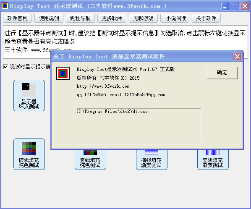
Task: Click the http://www.3fwork.com text
Action: pos(103,86)
